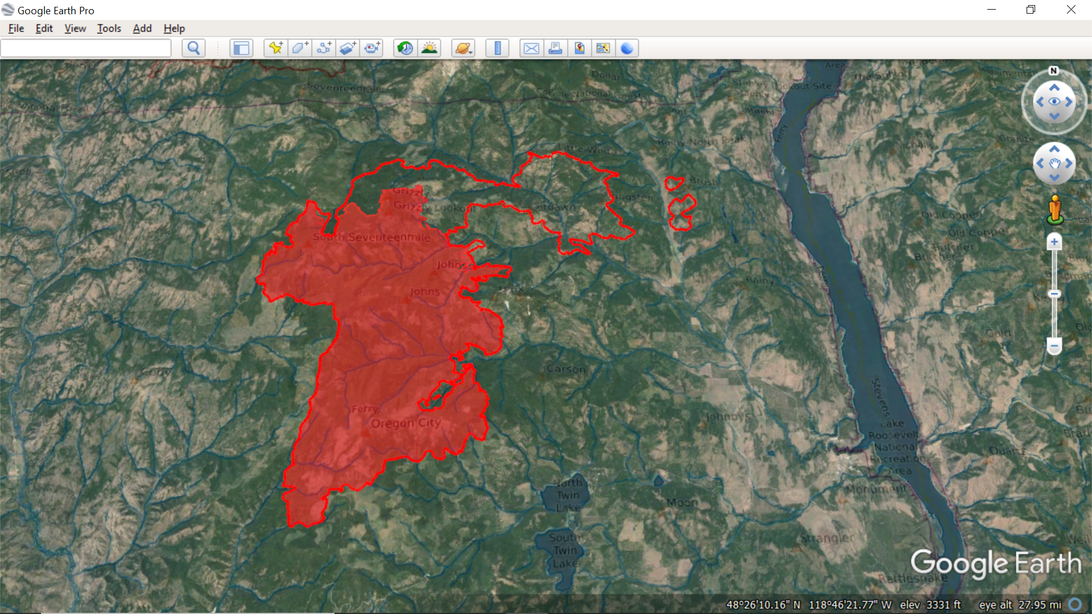Click the zoom slider handle

(1054, 294)
